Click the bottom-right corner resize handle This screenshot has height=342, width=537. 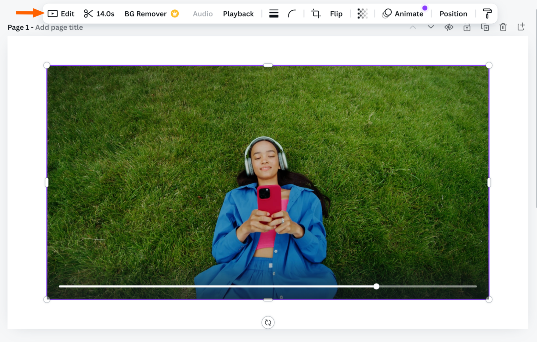click(489, 299)
